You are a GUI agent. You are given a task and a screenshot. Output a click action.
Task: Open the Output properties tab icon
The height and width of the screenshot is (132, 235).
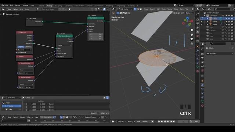point(202,58)
